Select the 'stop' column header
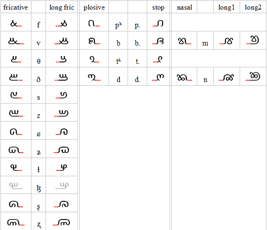This screenshot has width=267, height=230. click(158, 7)
